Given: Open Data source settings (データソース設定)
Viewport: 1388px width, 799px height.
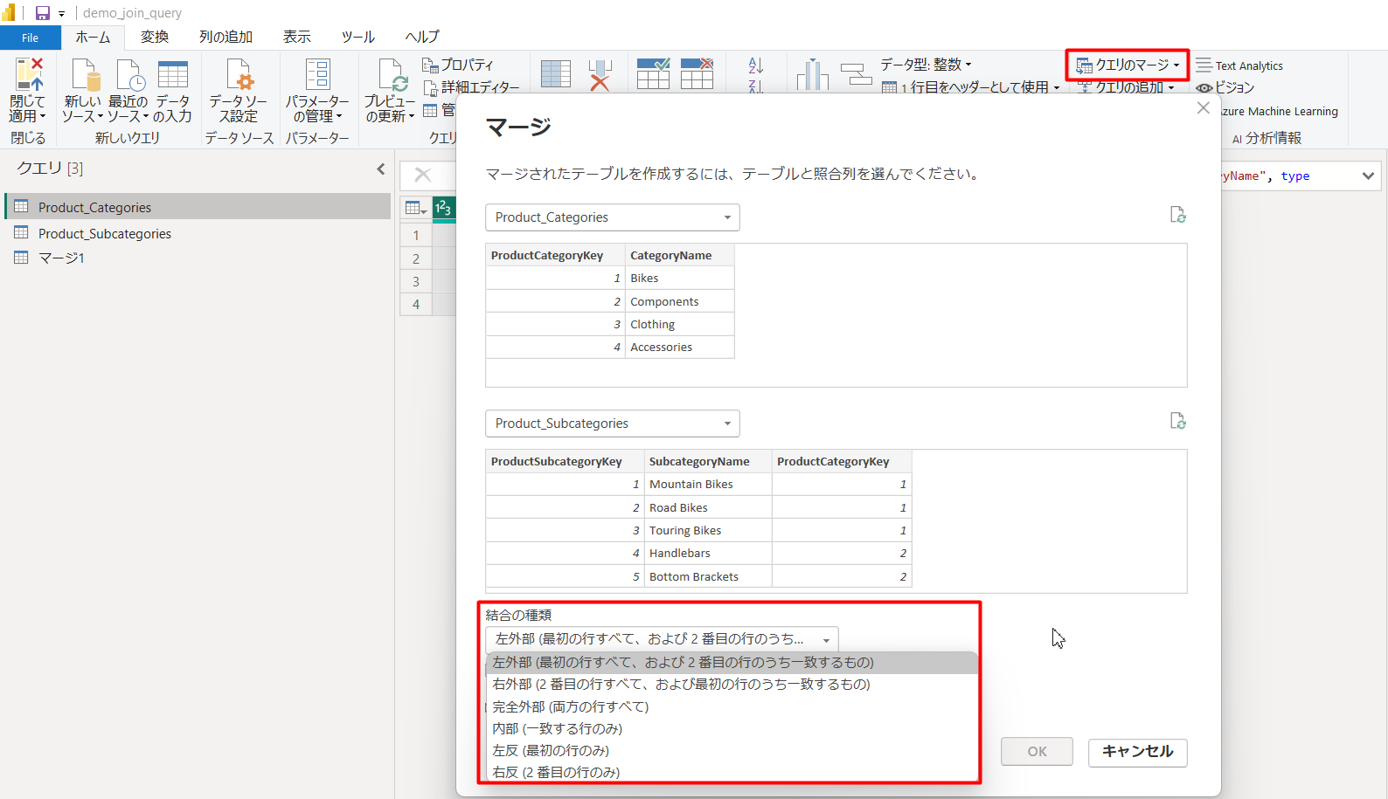Looking at the screenshot, I should coord(239,76).
